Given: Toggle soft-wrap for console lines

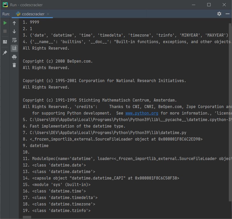Looking at the screenshot, I should tap(14, 40).
